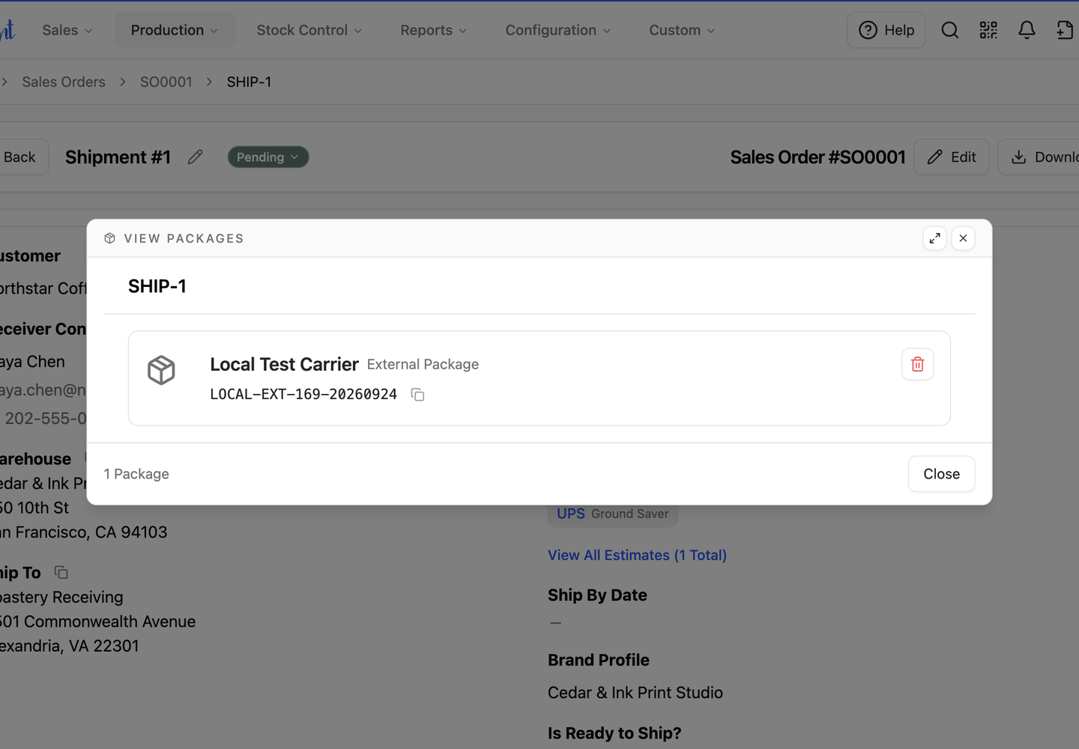Screen dimensions: 1079x749
Task: Open the Custom menu
Action: pyautogui.click(x=682, y=30)
